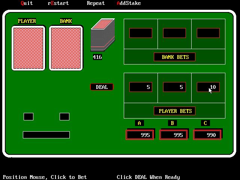240x180 pixels.
Task: Click the BANK heading label
Action: click(x=66, y=21)
